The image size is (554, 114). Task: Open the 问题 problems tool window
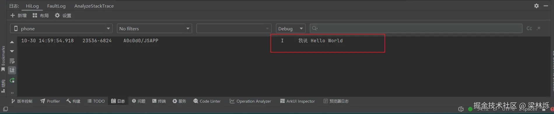pos(139,101)
